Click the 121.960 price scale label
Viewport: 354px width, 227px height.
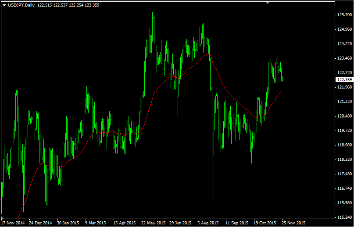[344, 87]
